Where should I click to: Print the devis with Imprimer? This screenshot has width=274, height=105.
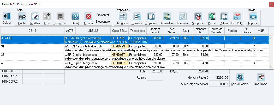[x=253, y=17]
